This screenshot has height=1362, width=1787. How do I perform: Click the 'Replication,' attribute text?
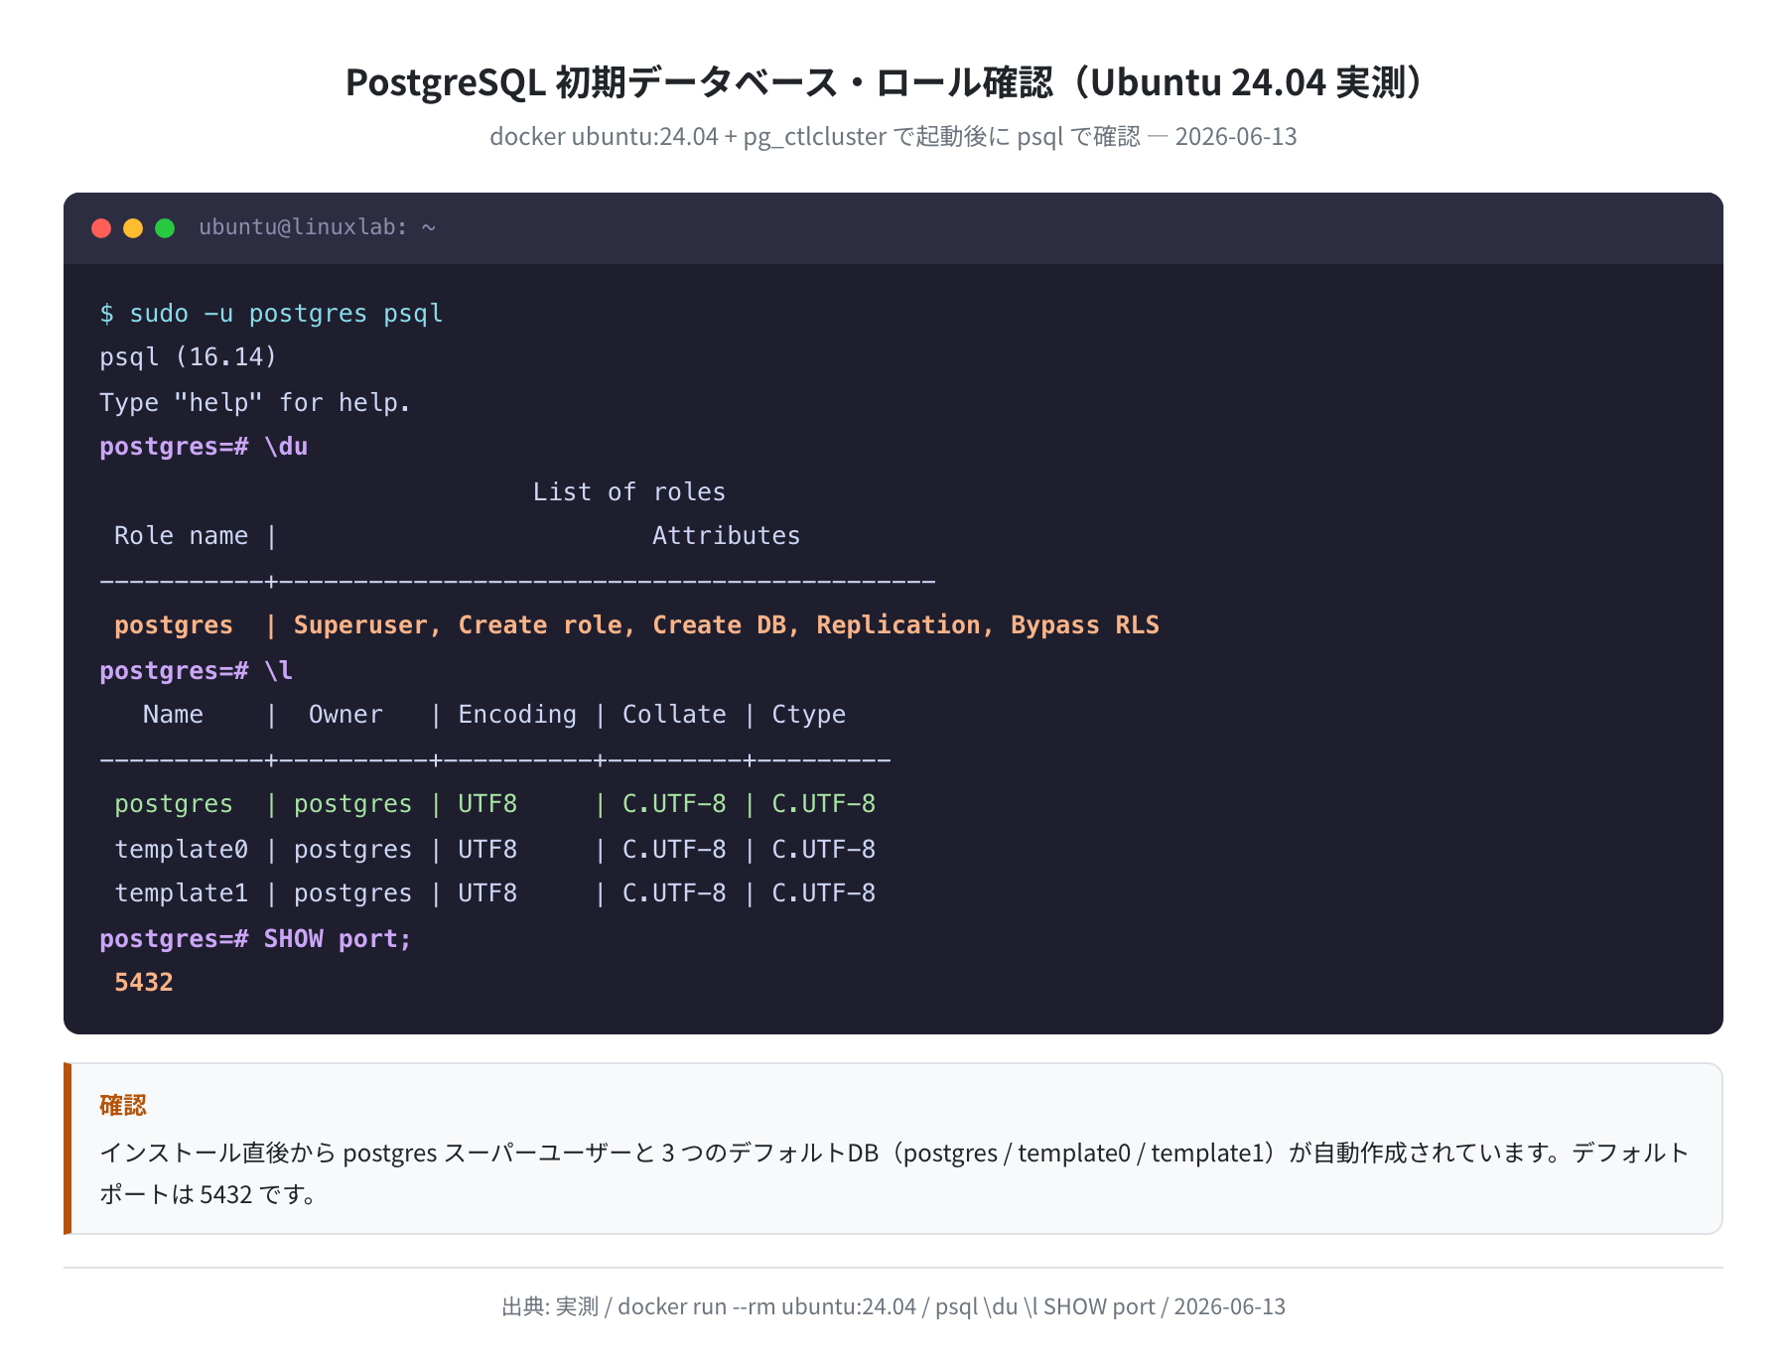point(905,625)
